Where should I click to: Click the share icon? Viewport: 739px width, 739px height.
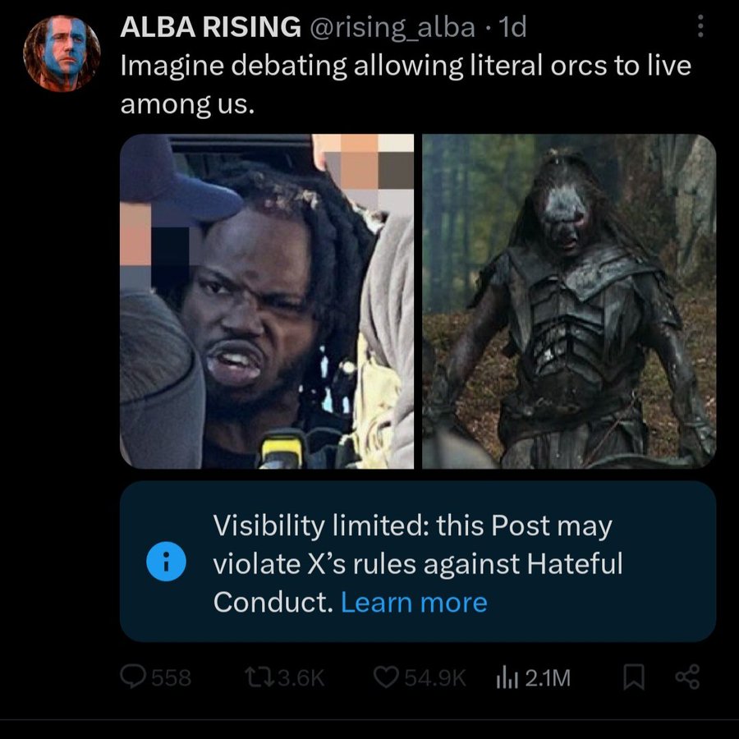[687, 677]
